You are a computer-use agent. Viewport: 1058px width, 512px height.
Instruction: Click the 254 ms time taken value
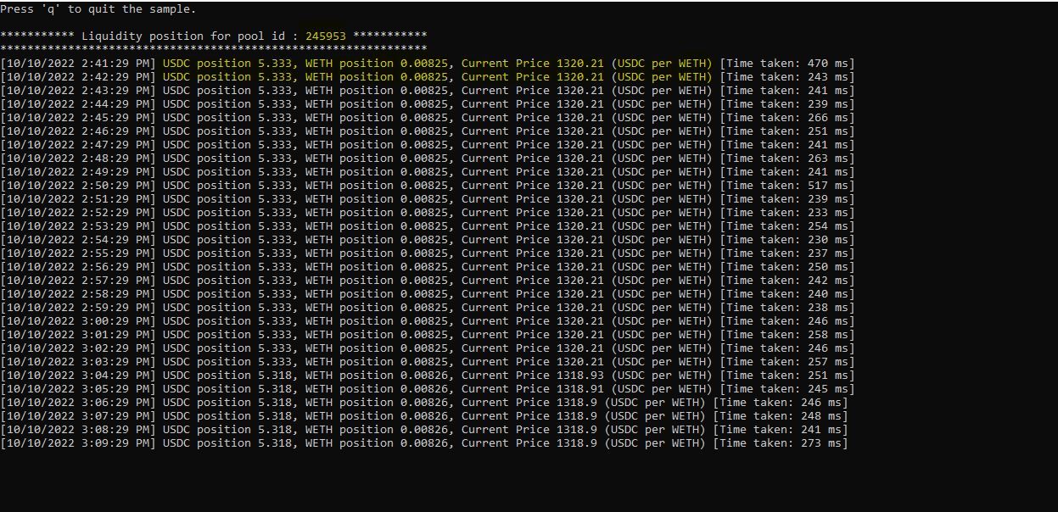click(x=827, y=226)
